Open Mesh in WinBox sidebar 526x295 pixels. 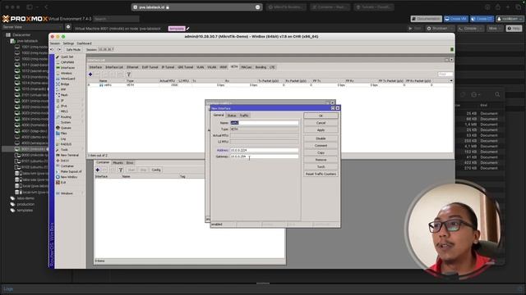[x=64, y=95]
